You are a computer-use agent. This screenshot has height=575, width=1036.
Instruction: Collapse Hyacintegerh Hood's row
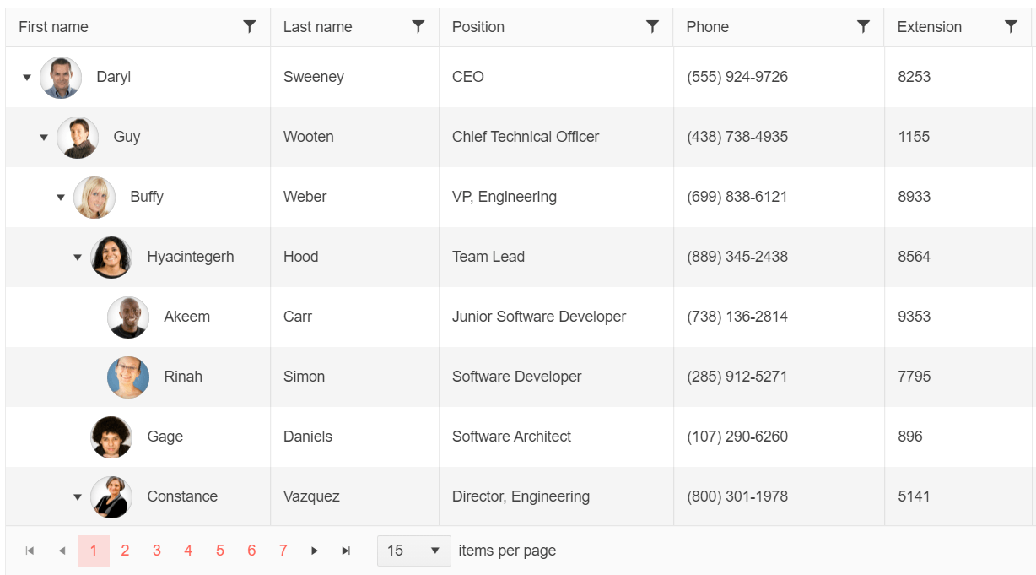tap(77, 257)
